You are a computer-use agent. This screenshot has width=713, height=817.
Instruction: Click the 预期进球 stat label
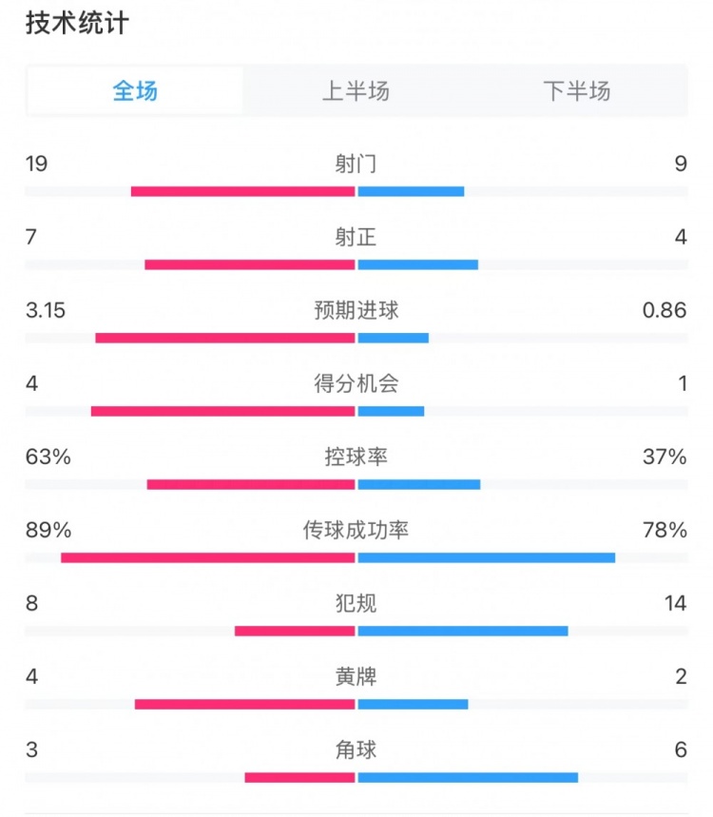[356, 310]
